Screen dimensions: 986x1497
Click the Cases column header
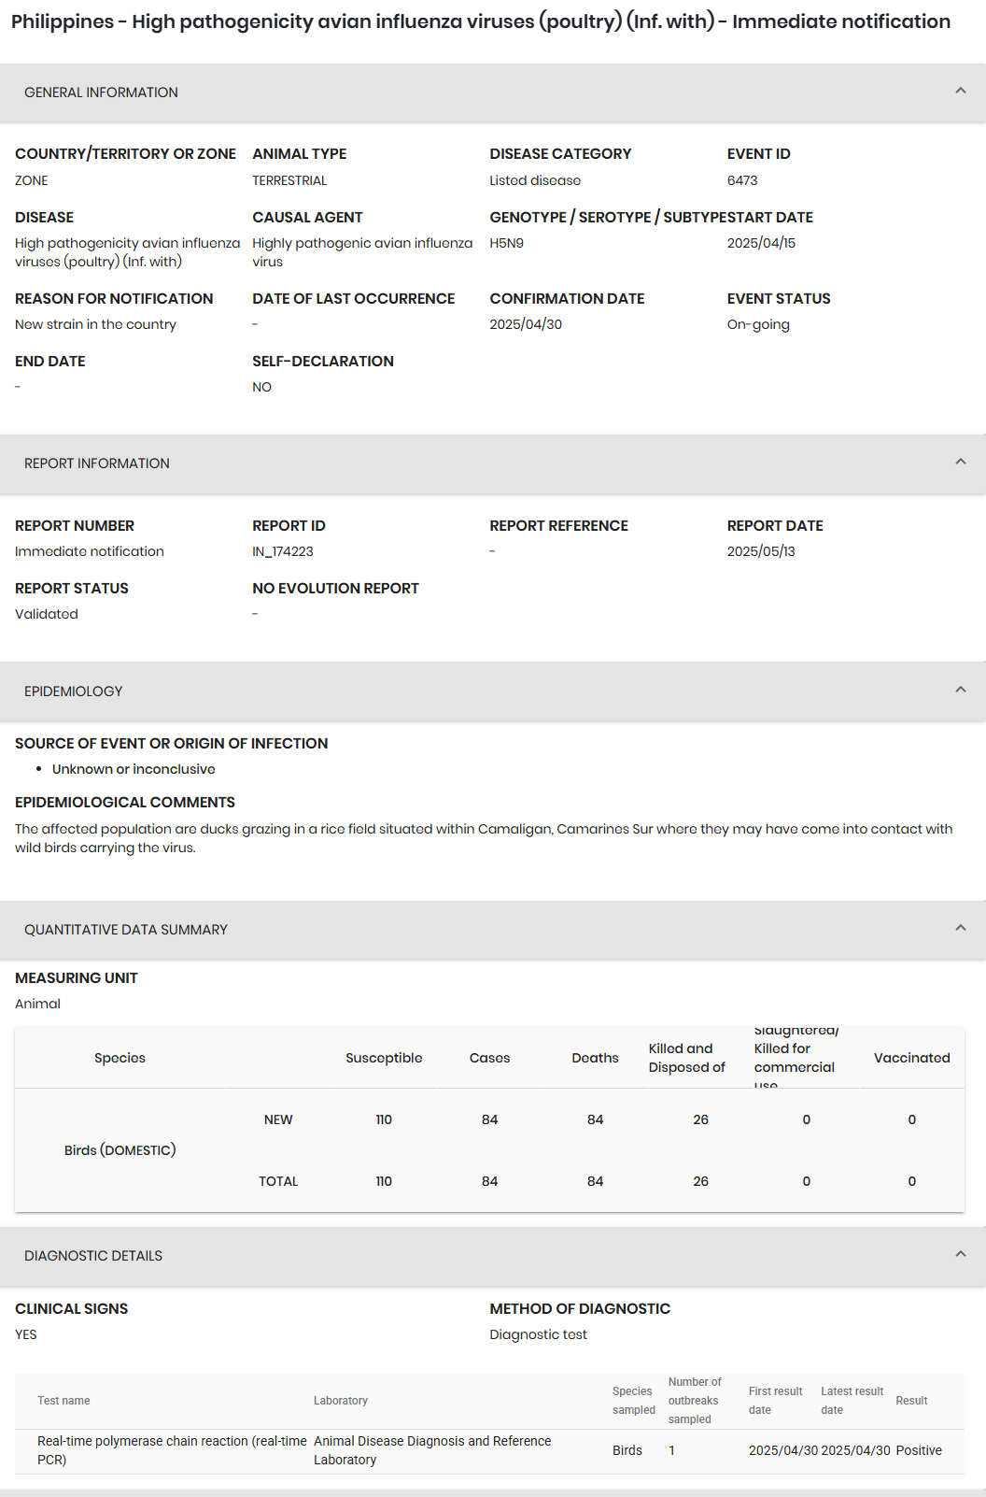[489, 1058]
